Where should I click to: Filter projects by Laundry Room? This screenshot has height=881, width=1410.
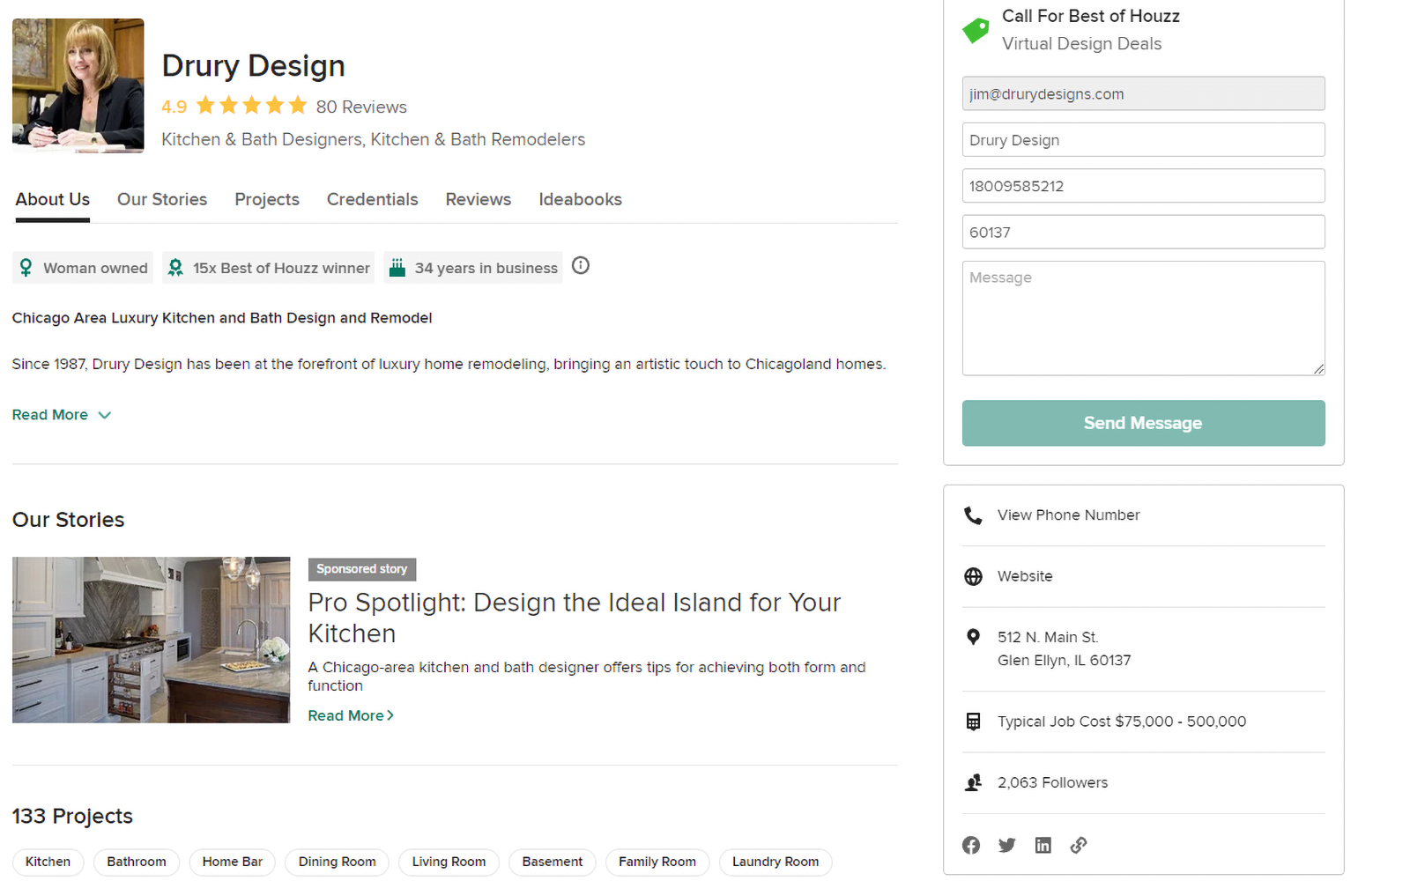775,862
